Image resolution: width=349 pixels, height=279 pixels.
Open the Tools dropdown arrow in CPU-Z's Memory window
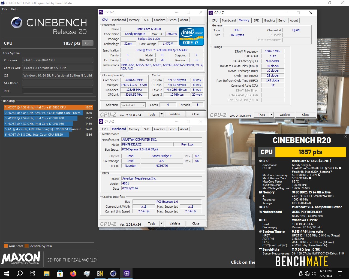coord(272,115)
